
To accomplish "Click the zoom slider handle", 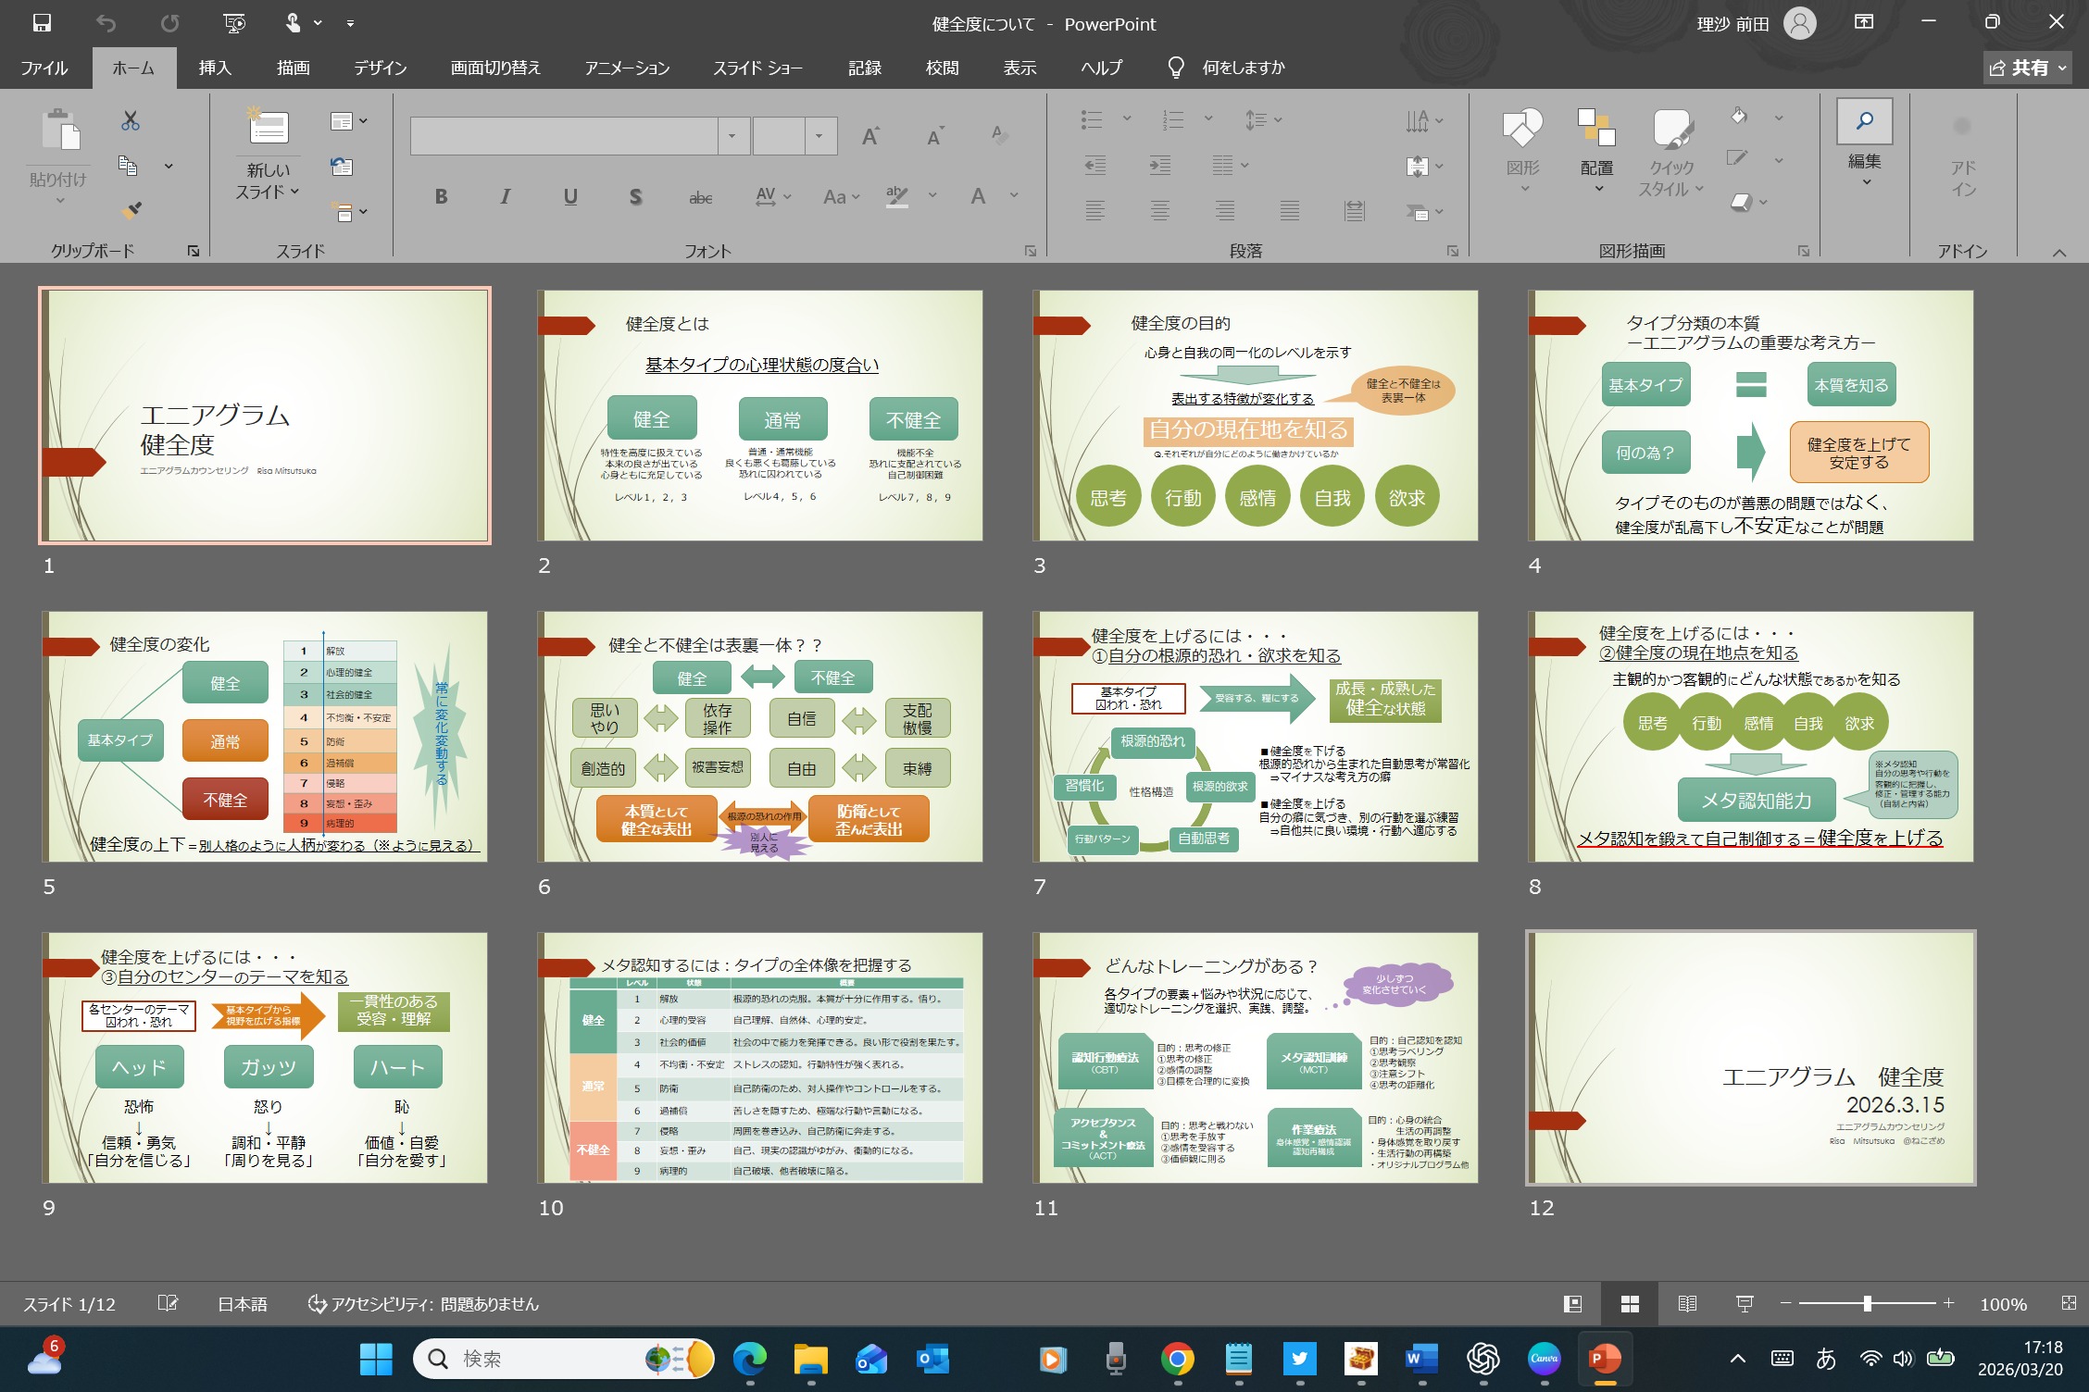I will 1867,1303.
